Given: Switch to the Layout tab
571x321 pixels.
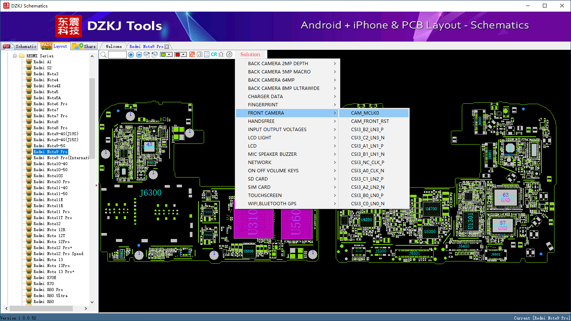Looking at the screenshot, I should click(x=54, y=46).
